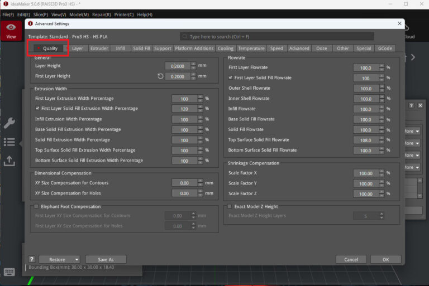
Task: Open the Other tab
Action: tap(342, 49)
